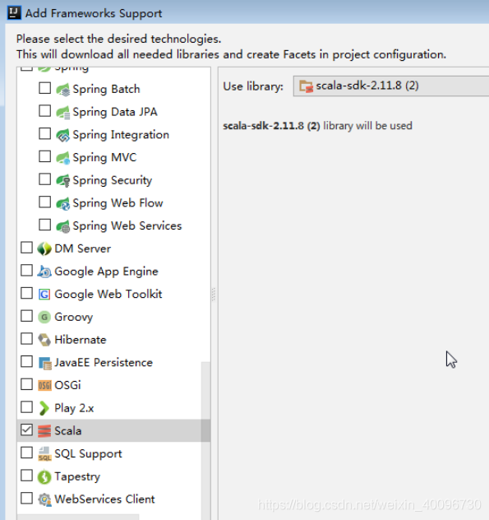Enable the Spring Integration checkbox
This screenshot has height=520, width=489.
point(44,134)
